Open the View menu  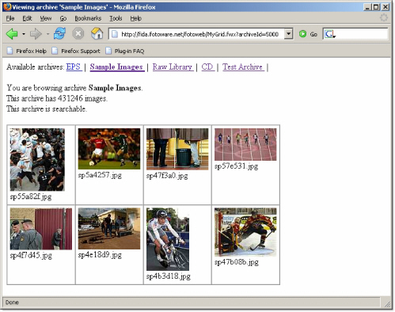(46, 18)
